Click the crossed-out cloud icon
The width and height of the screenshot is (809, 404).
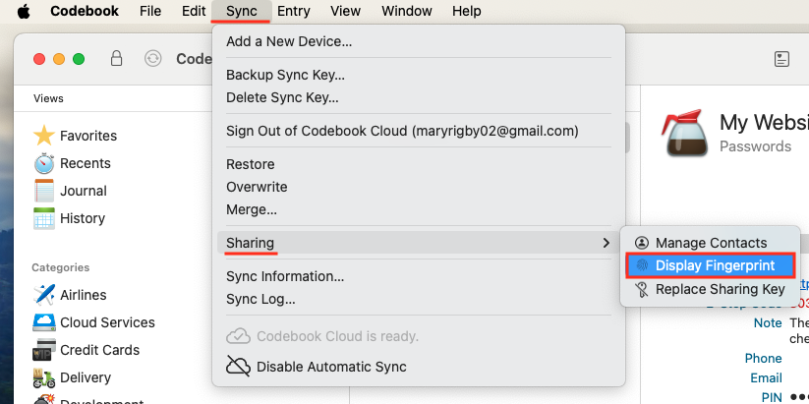click(238, 367)
